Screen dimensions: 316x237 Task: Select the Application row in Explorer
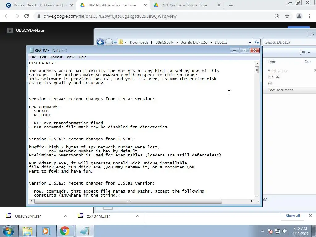[x=289, y=71]
